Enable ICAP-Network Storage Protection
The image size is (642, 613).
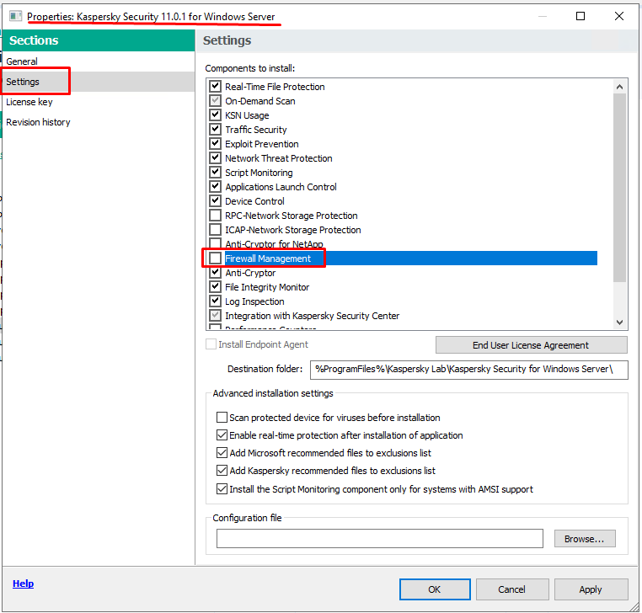tap(216, 230)
